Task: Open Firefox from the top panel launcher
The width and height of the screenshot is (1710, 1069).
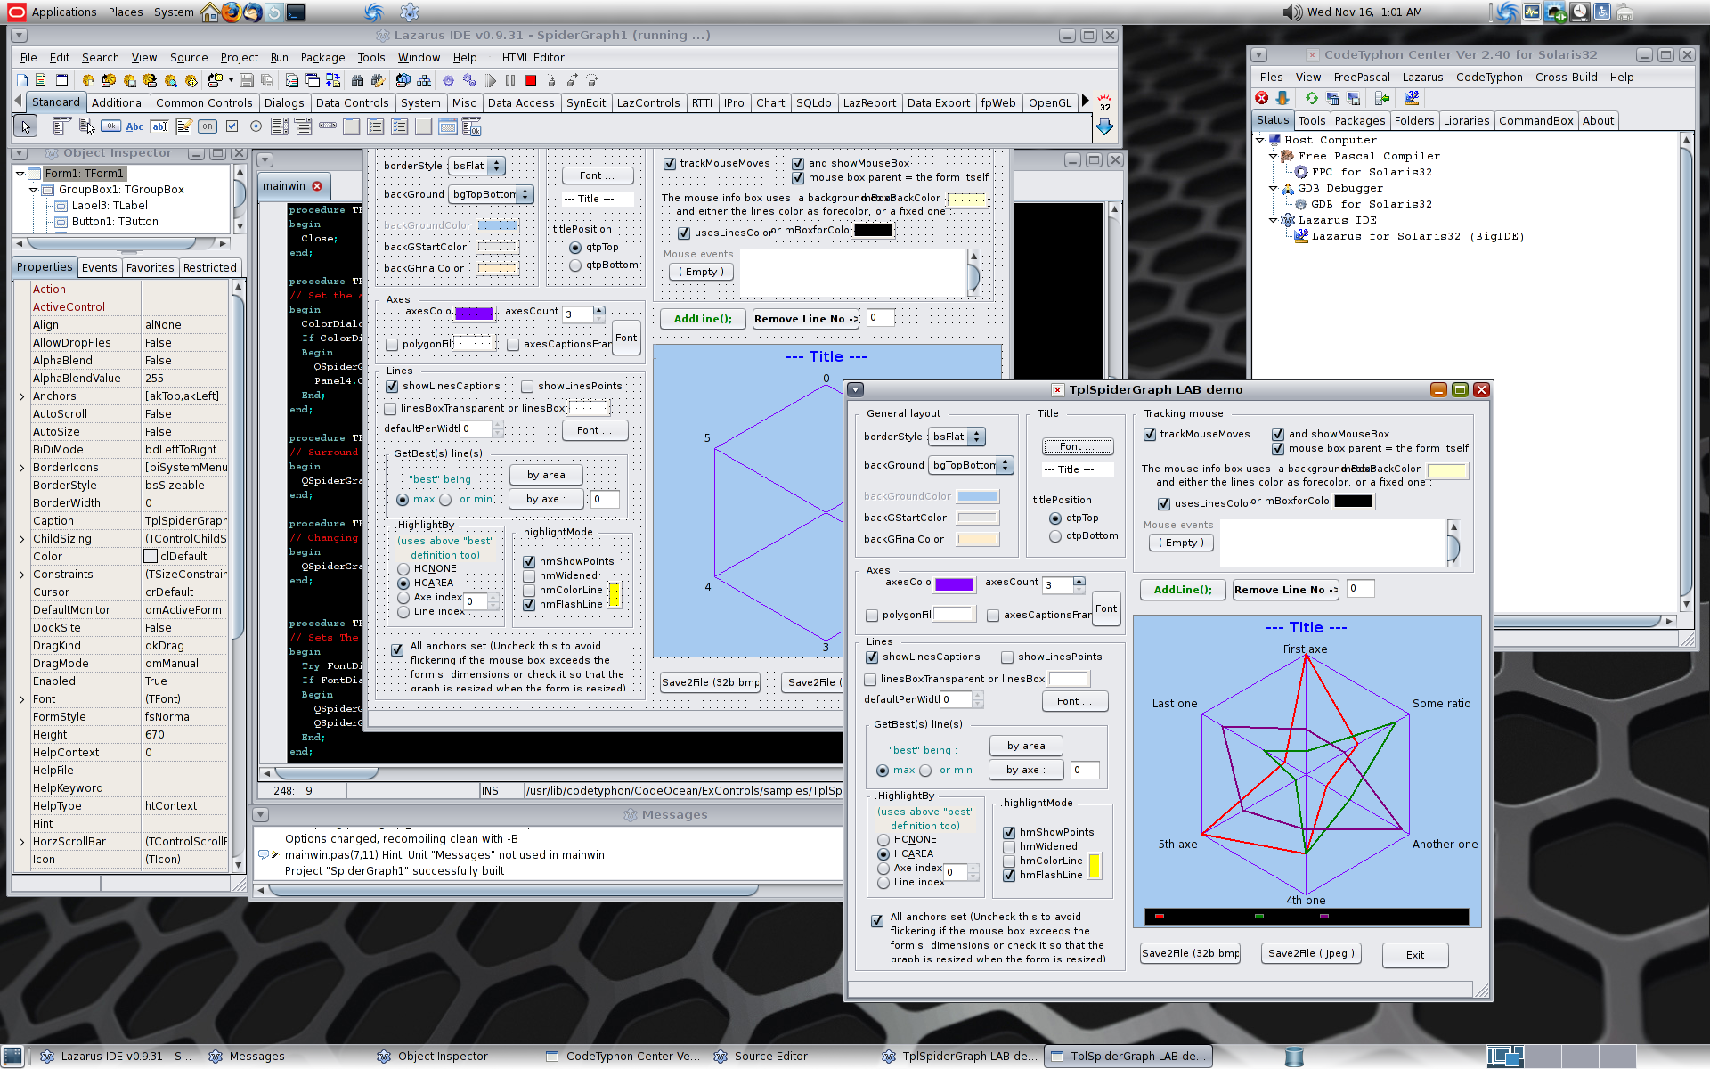Action: 231,12
